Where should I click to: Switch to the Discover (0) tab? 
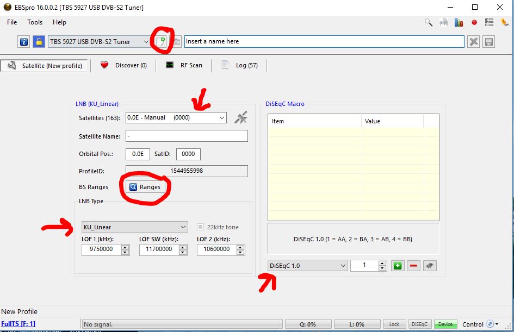click(x=123, y=65)
